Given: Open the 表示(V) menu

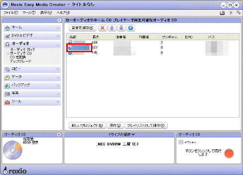Looking at the screenshot, I should pos(46,13).
